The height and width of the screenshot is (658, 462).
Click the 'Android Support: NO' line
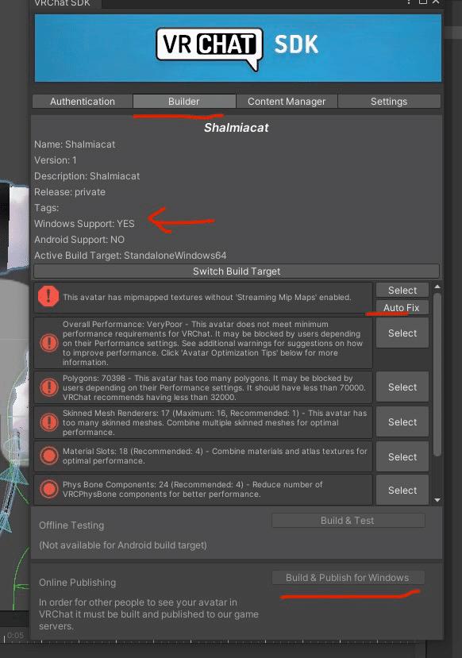pyautogui.click(x=79, y=240)
